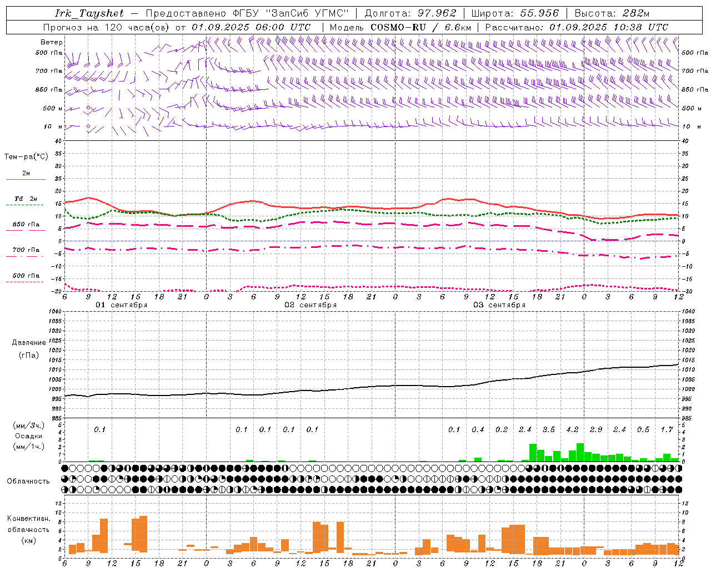Viewport: 711px width, 568px height.
Task: Click the 700 гПа temperature legend entry
Action: (x=26, y=250)
